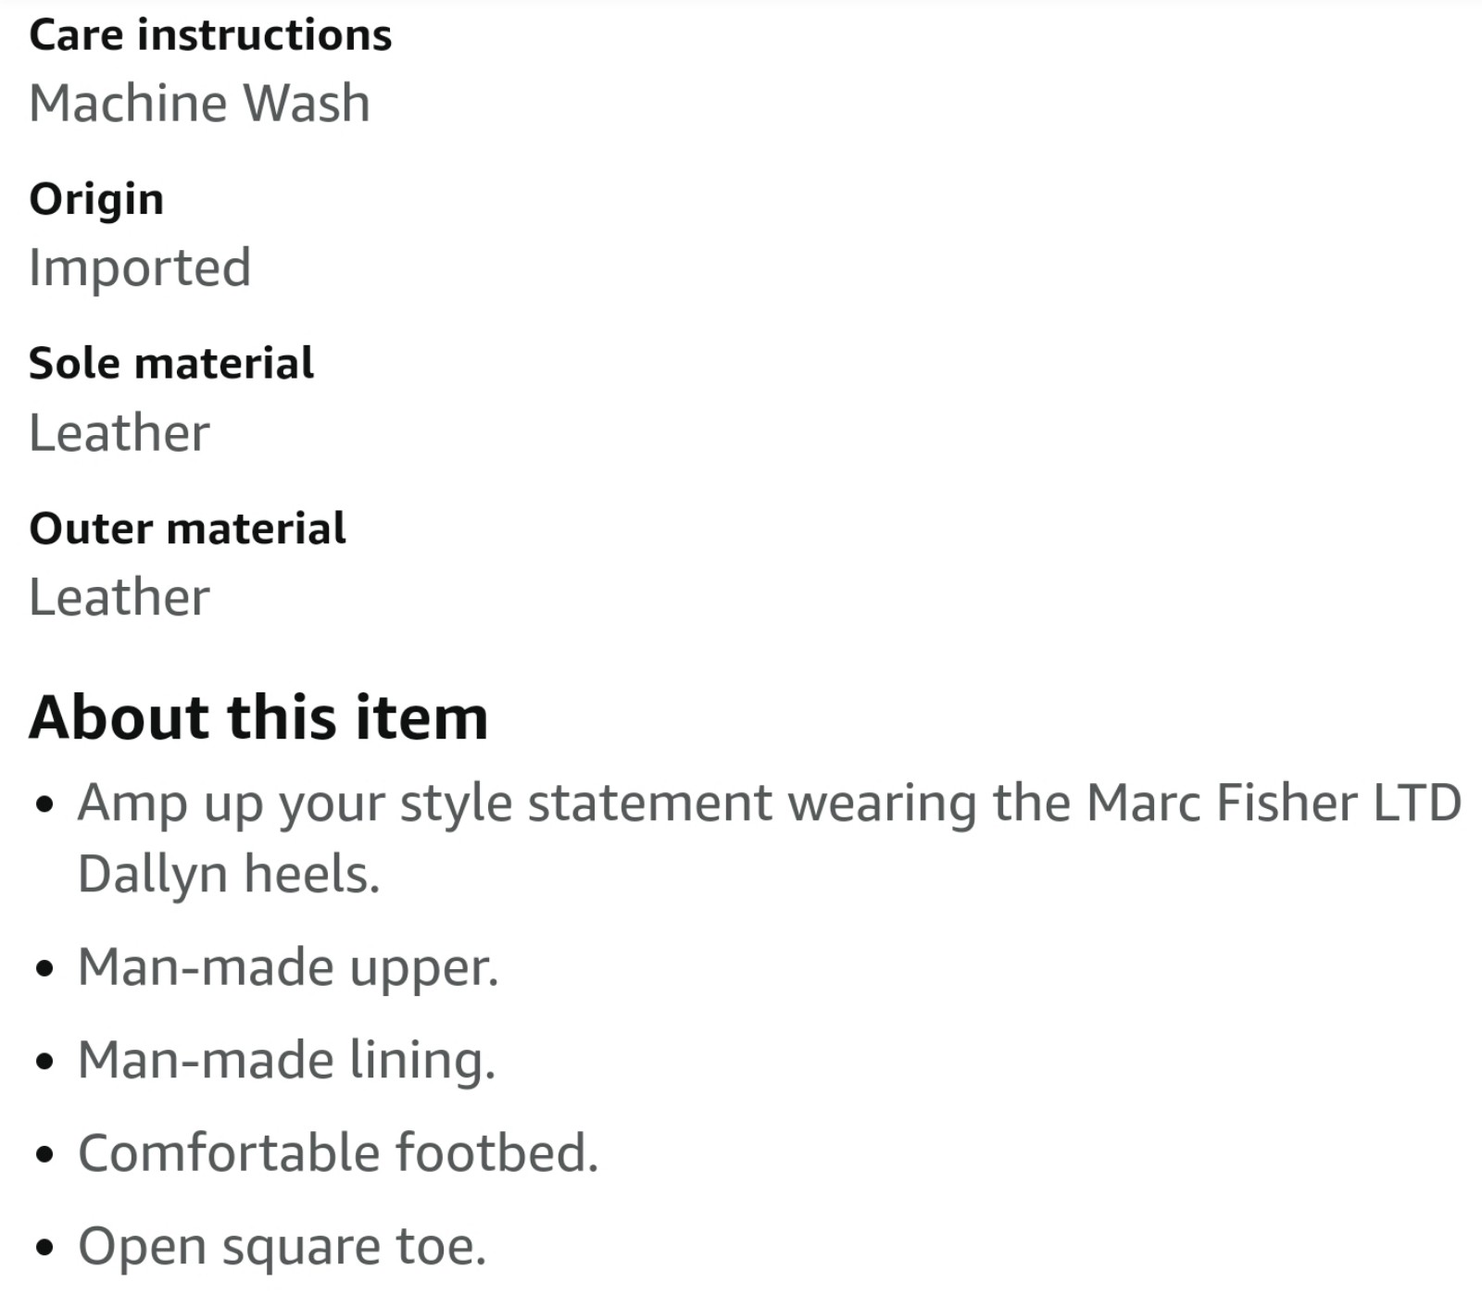
Task: Click the Dallyn heels text line
Action: (229, 875)
